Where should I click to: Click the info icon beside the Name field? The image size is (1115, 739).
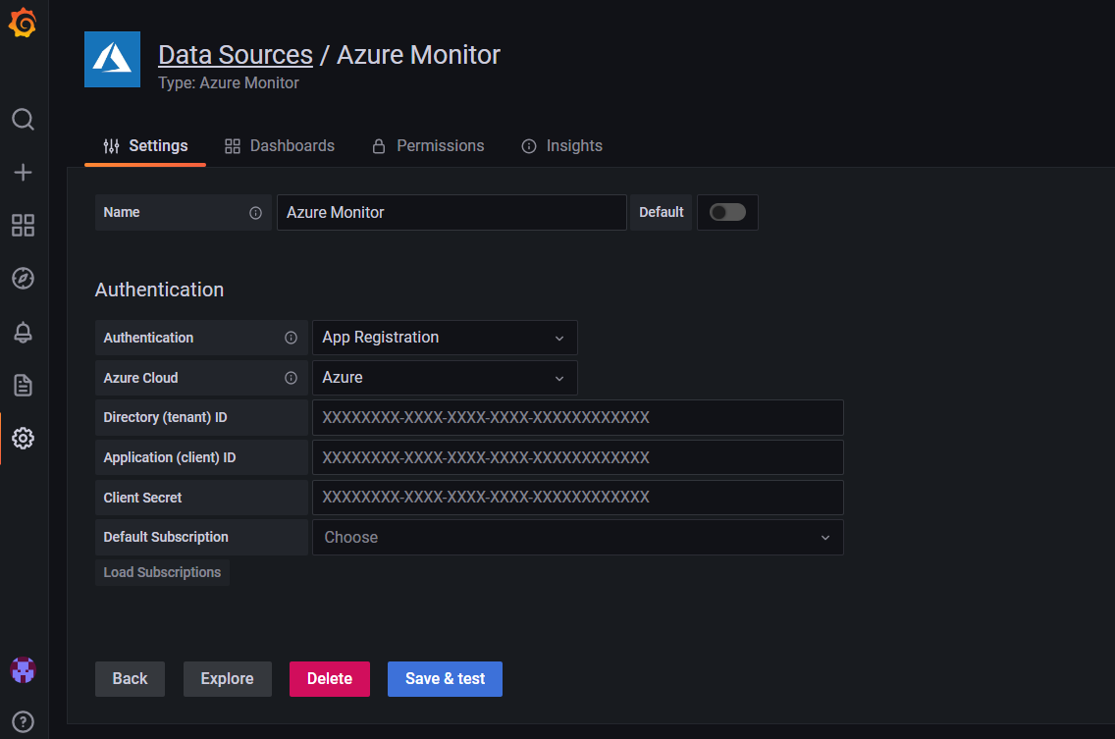[254, 212]
